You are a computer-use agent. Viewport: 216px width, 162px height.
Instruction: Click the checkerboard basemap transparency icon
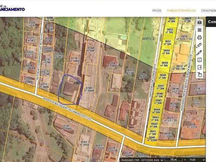point(199,30)
